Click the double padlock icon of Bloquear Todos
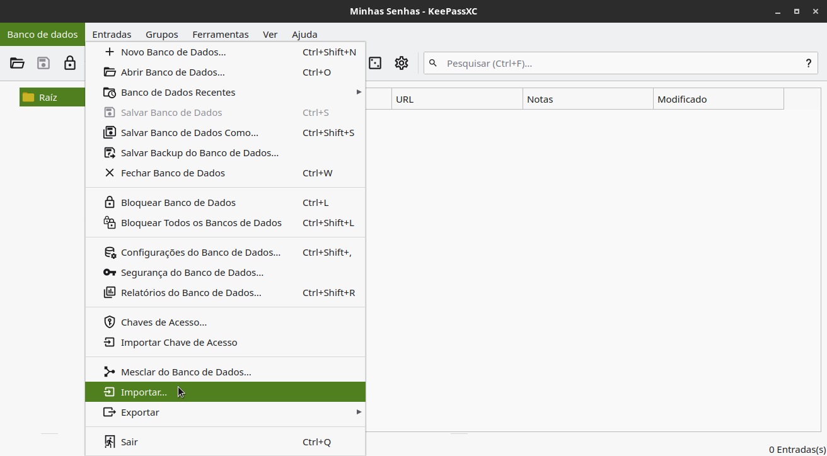The height and width of the screenshot is (456, 827). click(110, 222)
